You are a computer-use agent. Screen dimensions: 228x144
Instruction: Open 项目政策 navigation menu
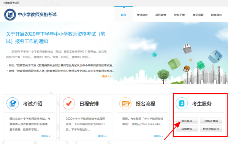point(161,15)
